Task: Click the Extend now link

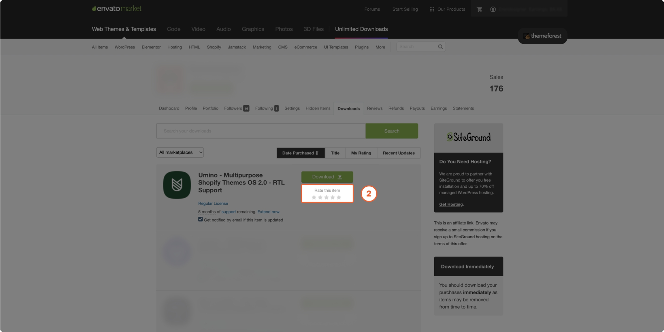Action: (268, 212)
